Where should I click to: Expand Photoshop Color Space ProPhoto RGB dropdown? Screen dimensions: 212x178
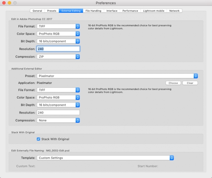58,34
